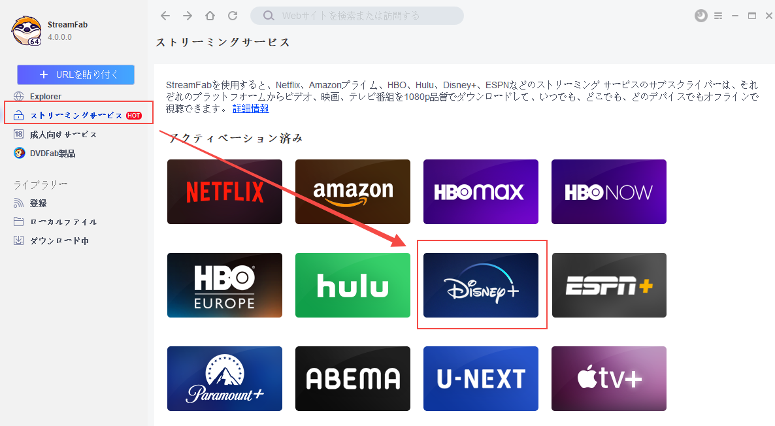Select ストリーミングサービス in the sidebar
Viewport: 775px width, 426px height.
(x=76, y=115)
